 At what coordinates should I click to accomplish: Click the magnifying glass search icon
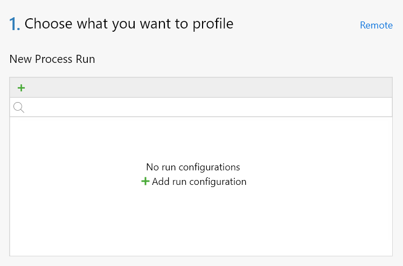pyautogui.click(x=19, y=107)
